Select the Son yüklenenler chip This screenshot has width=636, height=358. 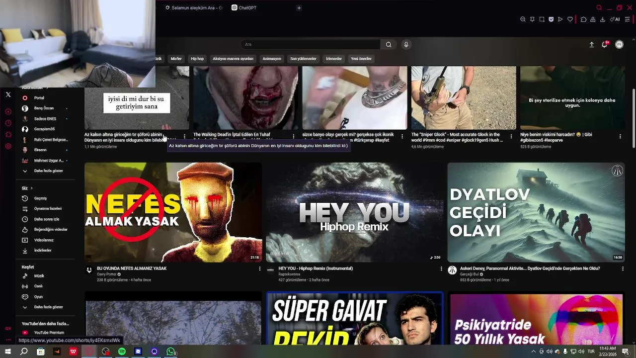click(303, 59)
